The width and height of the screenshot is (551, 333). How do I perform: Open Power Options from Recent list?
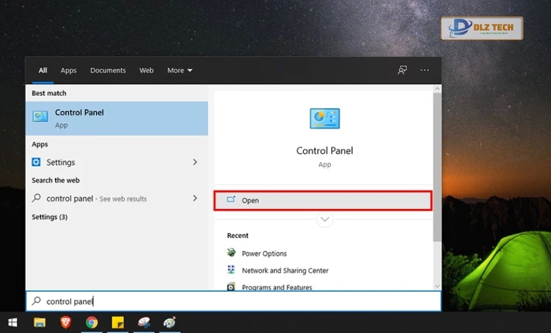[x=264, y=254]
